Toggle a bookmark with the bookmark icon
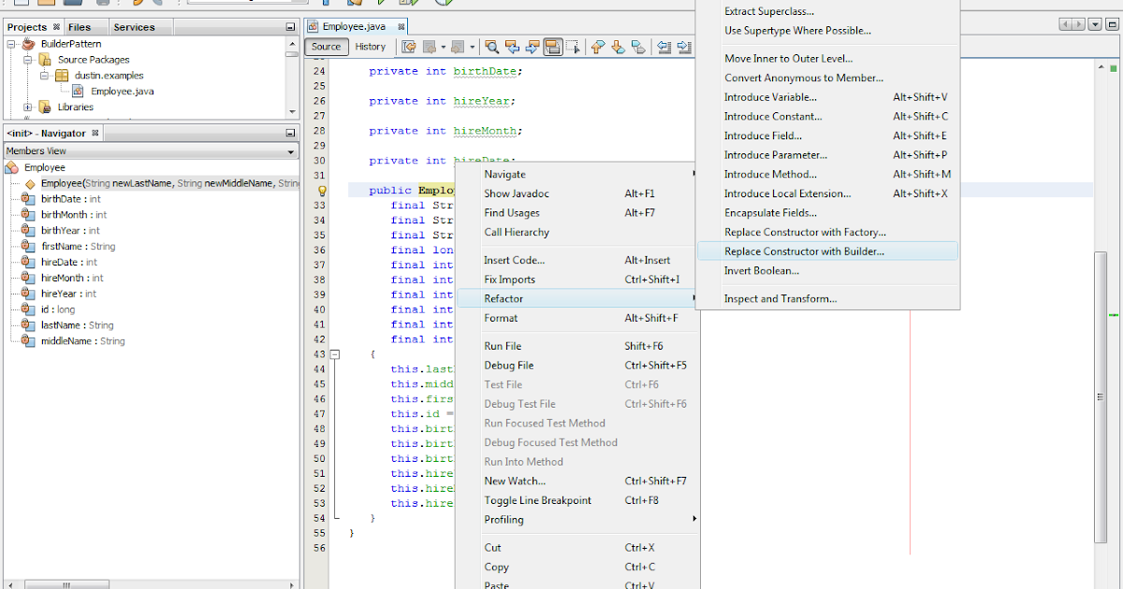Image resolution: width=1123 pixels, height=589 pixels. (x=638, y=47)
